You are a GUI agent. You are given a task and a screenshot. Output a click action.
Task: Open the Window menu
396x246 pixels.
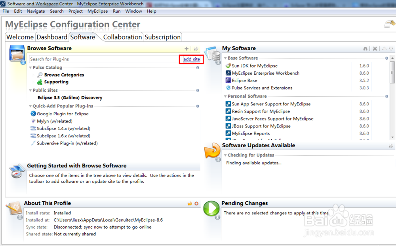pyautogui.click(x=133, y=11)
